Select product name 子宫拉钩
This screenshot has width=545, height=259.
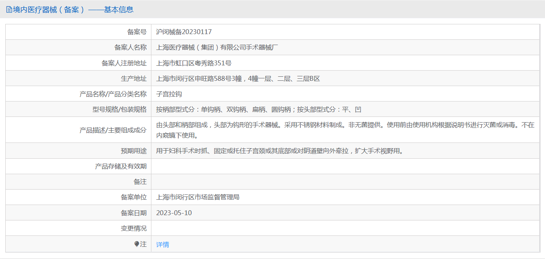[x=169, y=94]
